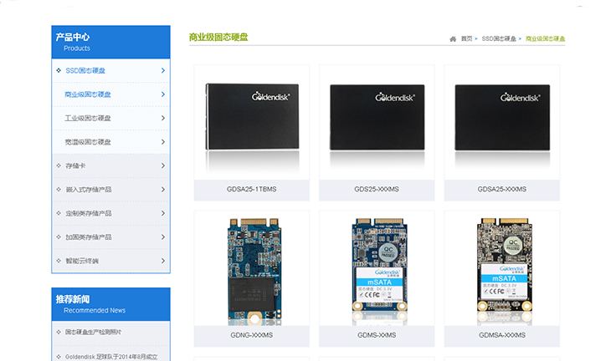Image resolution: width=616 pixels, height=361 pixels.
Task: Open 定制类存储产品 category in the sidebar
Action: coord(89,213)
